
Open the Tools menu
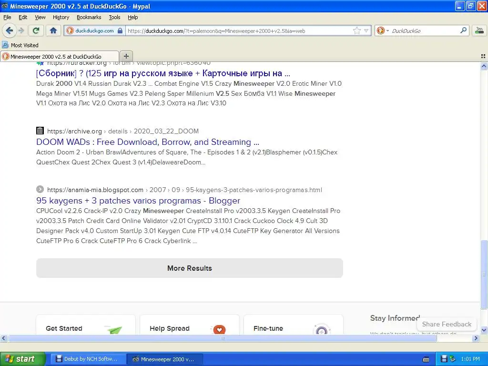[x=114, y=17]
